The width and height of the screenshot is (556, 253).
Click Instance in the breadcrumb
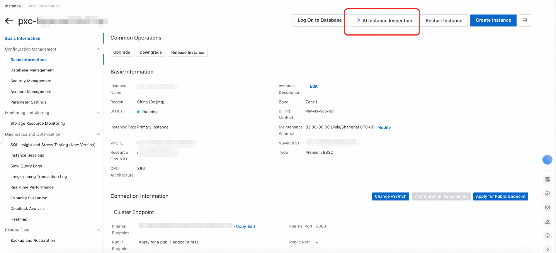(x=13, y=6)
